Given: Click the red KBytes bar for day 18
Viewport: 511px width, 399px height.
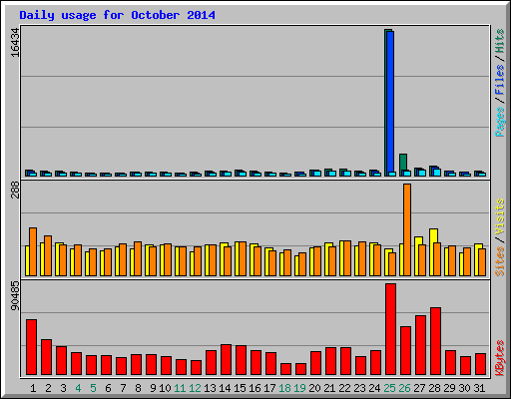Looking at the screenshot, I should click(x=285, y=369).
